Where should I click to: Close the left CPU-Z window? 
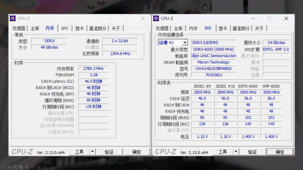click(143, 19)
